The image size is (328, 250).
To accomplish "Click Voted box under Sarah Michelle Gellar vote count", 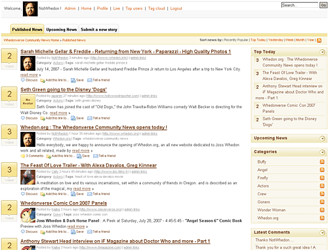I will click(x=9, y=66).
